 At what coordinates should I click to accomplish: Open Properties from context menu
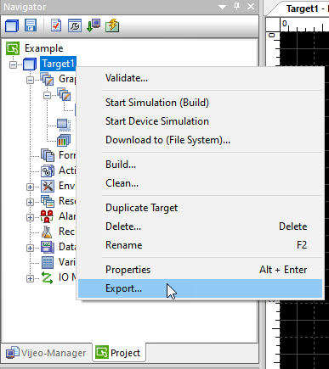click(200, 270)
